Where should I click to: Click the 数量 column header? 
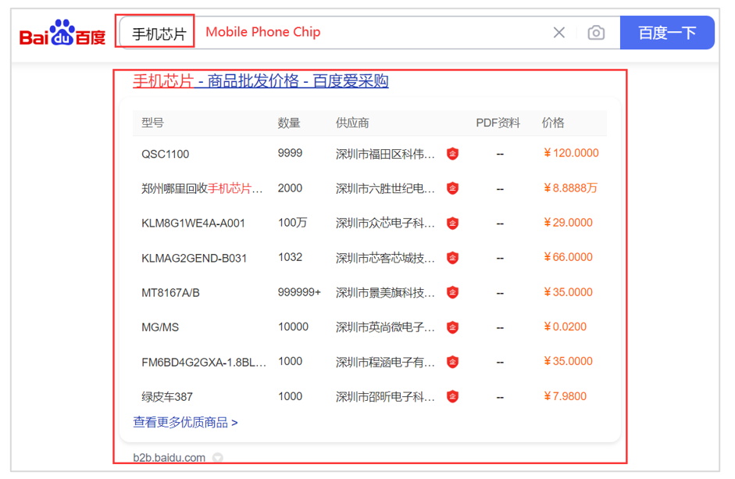(289, 123)
